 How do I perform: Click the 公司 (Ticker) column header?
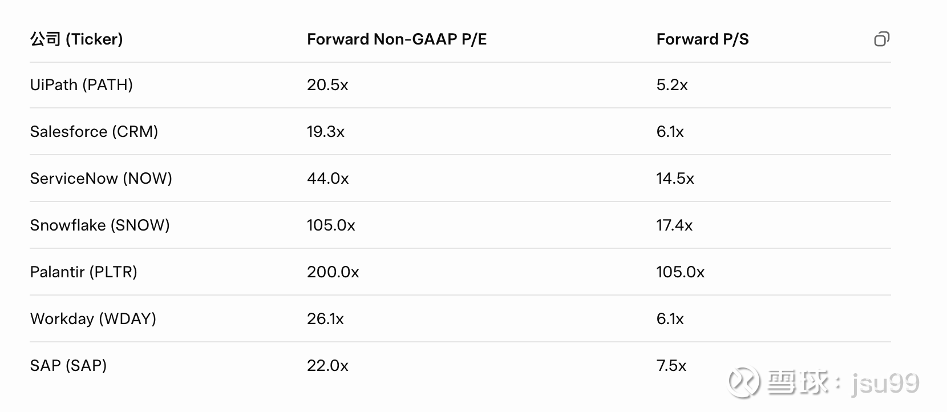pyautogui.click(x=76, y=39)
